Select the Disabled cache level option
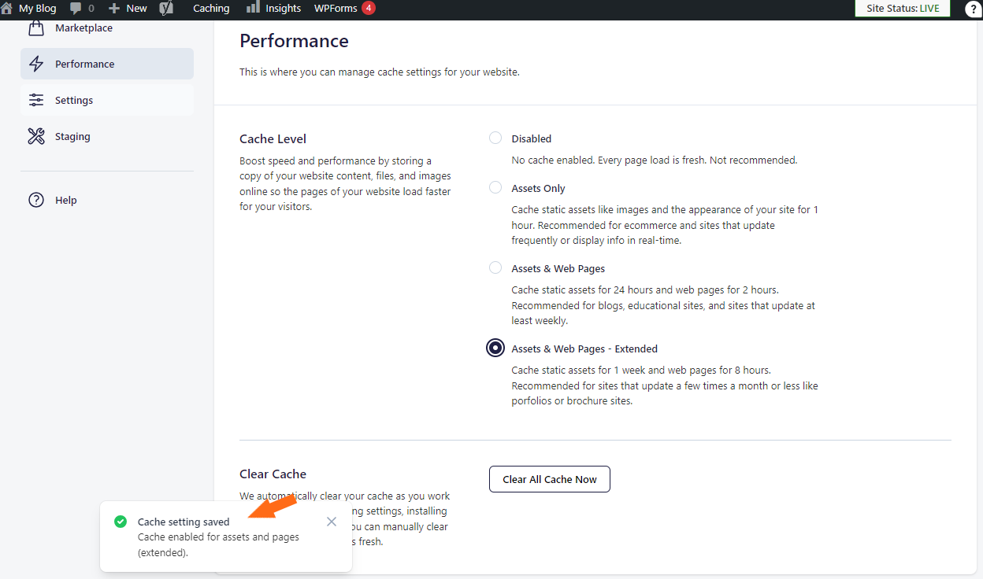 coord(495,138)
